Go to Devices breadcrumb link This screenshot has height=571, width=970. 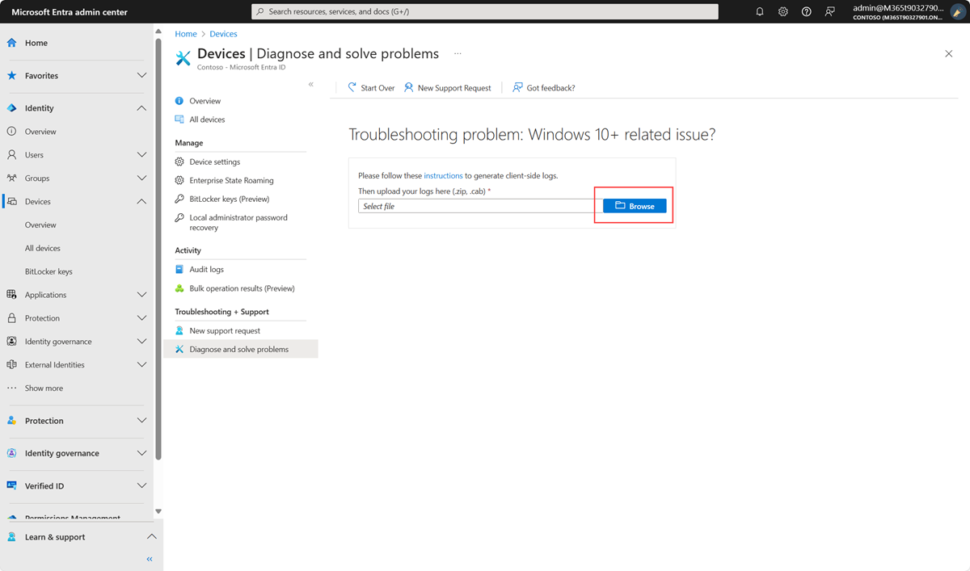(x=223, y=34)
